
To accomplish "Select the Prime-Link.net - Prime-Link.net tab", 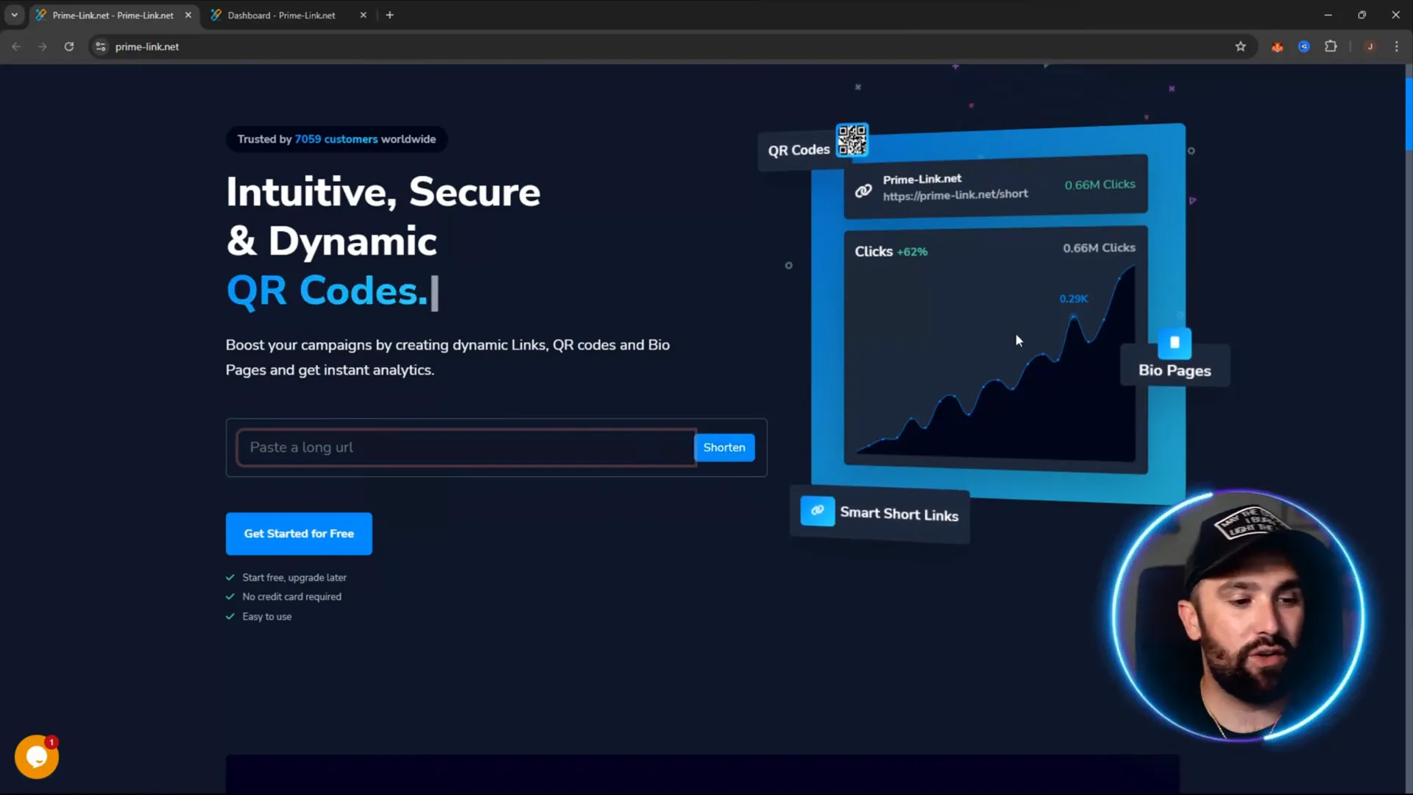I will click(x=113, y=15).
